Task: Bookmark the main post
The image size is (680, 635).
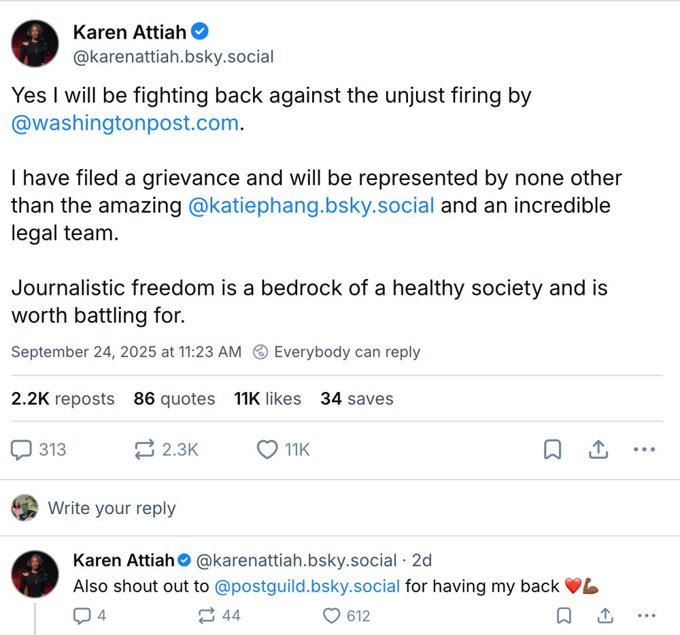Action: pyautogui.click(x=553, y=450)
